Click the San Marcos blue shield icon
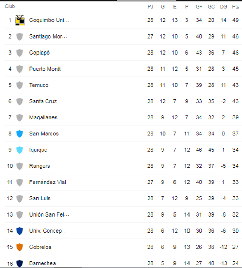Screen dimensions: 242x268 (20, 134)
